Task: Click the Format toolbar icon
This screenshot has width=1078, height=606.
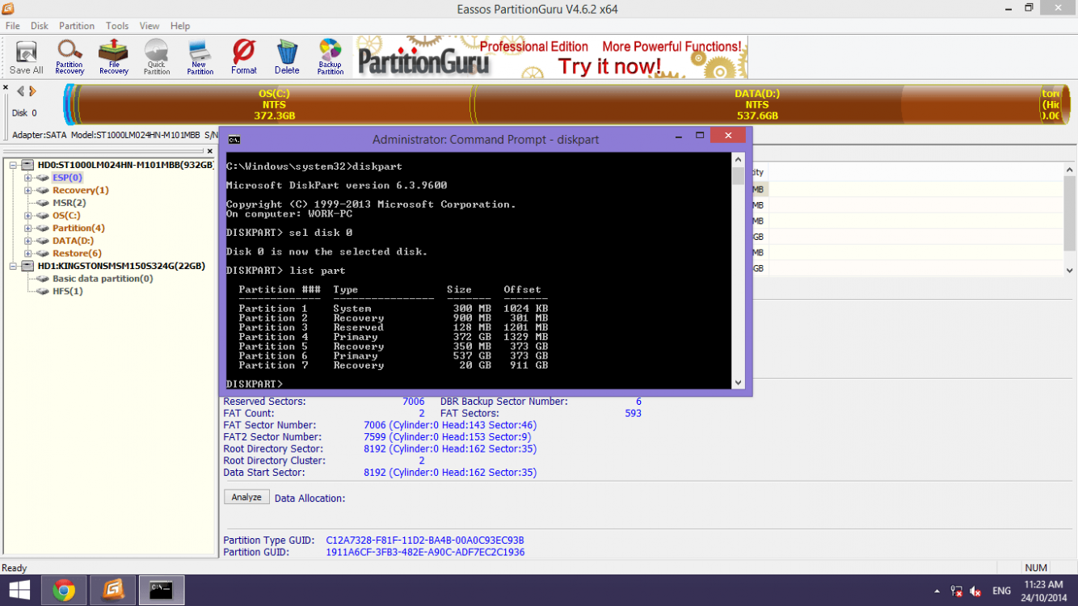Action: point(243,57)
